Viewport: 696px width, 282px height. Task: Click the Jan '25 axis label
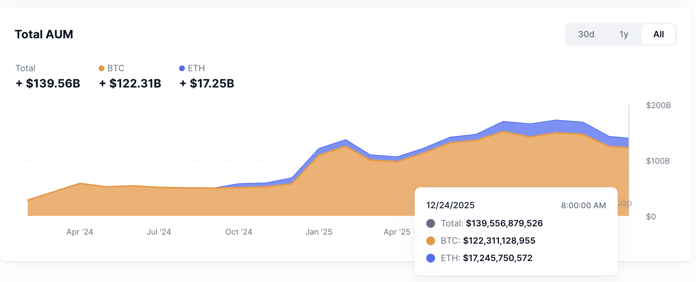(319, 232)
